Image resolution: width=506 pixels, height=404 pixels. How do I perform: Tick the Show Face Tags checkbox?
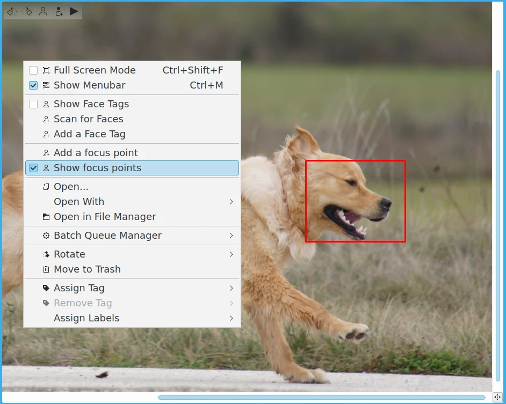coord(33,104)
